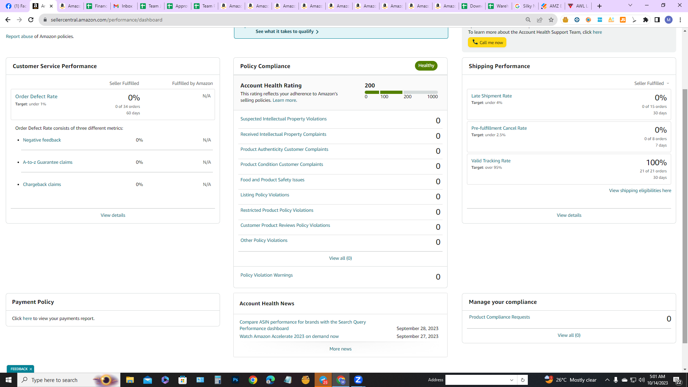Share this page via address bar icon
Image resolution: width=688 pixels, height=387 pixels.
(x=539, y=20)
